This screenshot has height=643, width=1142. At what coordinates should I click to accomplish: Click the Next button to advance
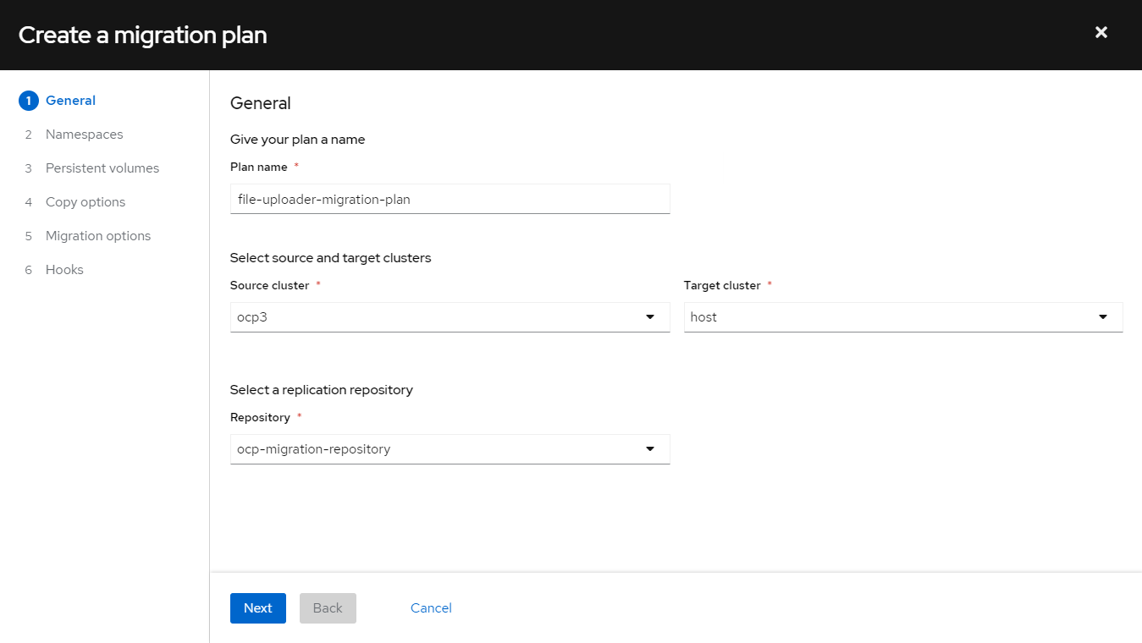(257, 607)
